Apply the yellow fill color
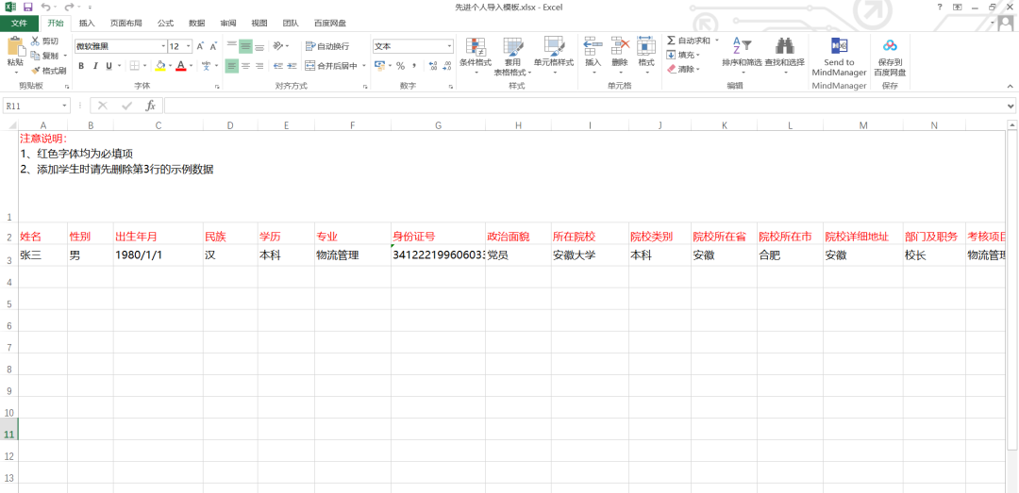The width and height of the screenshot is (1019, 493). 160,66
